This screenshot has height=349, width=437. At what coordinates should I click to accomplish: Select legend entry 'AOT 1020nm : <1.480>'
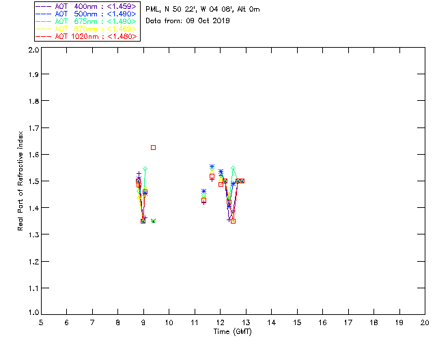pyautogui.click(x=96, y=36)
